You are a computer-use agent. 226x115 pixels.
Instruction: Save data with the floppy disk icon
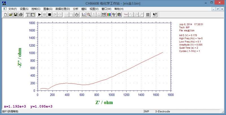click(x=16, y=14)
